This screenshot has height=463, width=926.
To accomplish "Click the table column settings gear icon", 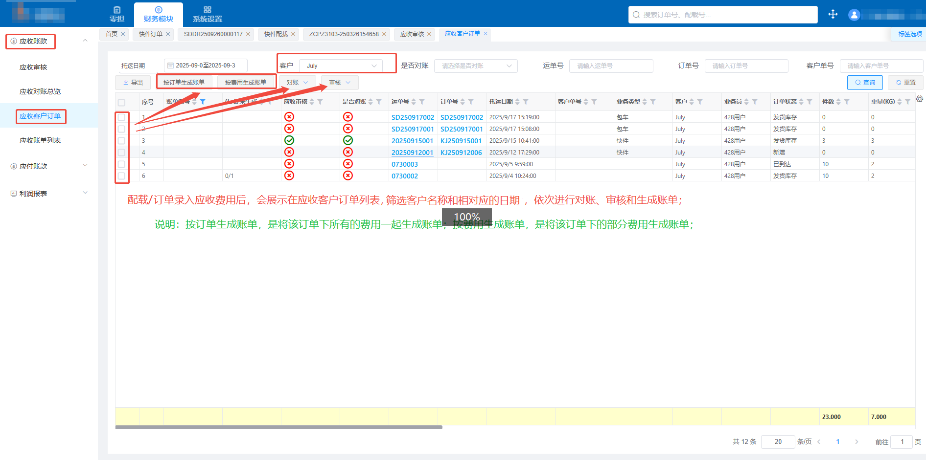I will click(x=920, y=99).
